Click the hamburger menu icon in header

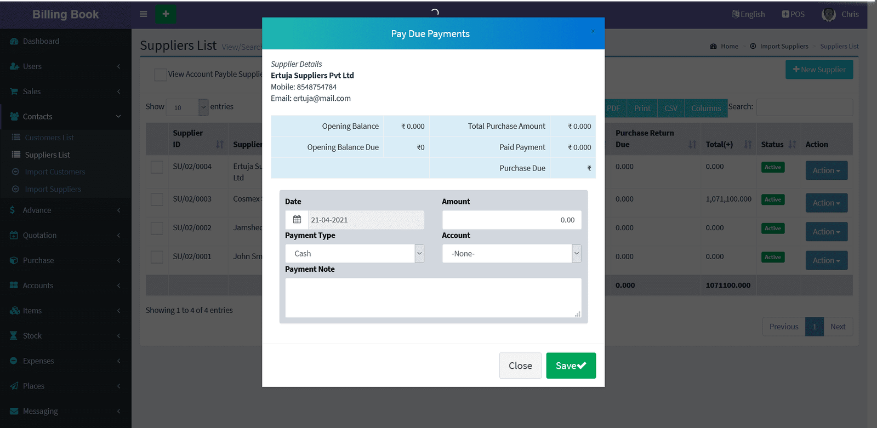pyautogui.click(x=144, y=14)
